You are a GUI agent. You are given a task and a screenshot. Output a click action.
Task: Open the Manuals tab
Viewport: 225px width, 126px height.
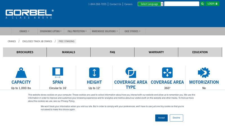69,52
